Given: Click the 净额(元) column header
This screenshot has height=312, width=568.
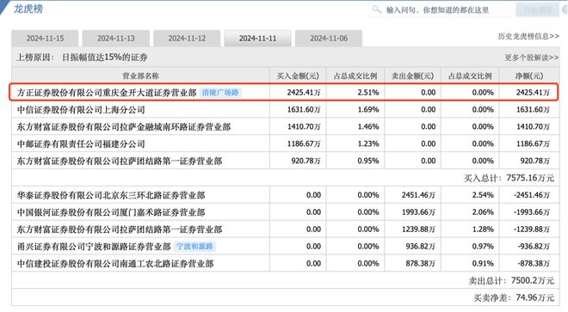Looking at the screenshot, I should (529, 76).
